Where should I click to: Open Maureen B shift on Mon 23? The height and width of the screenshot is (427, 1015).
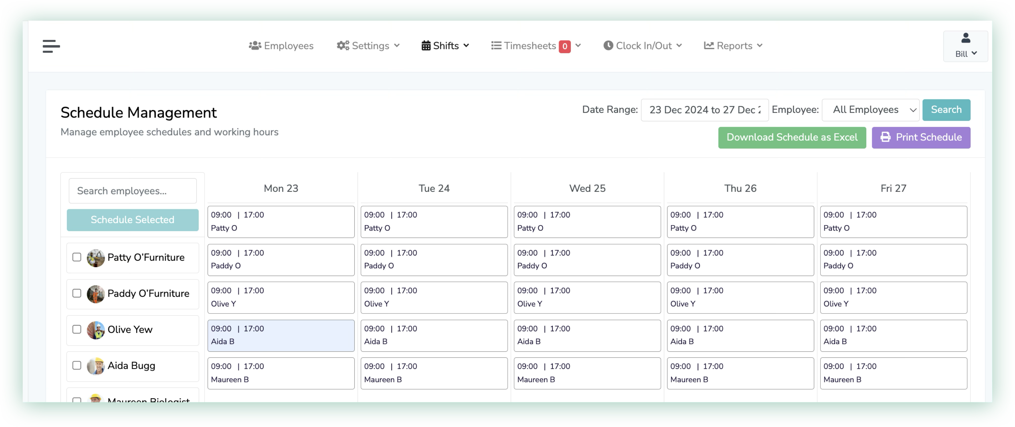281,373
